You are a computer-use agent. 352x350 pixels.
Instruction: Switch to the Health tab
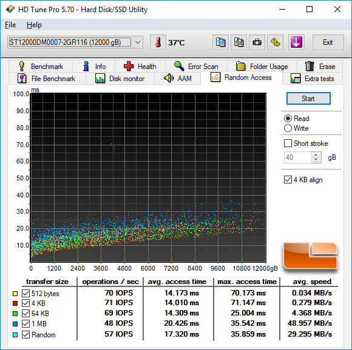tap(140, 67)
